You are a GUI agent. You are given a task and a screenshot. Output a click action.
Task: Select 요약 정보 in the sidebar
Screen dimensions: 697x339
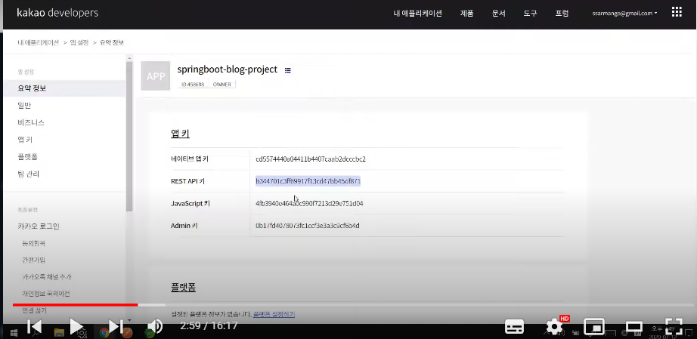(x=64, y=88)
